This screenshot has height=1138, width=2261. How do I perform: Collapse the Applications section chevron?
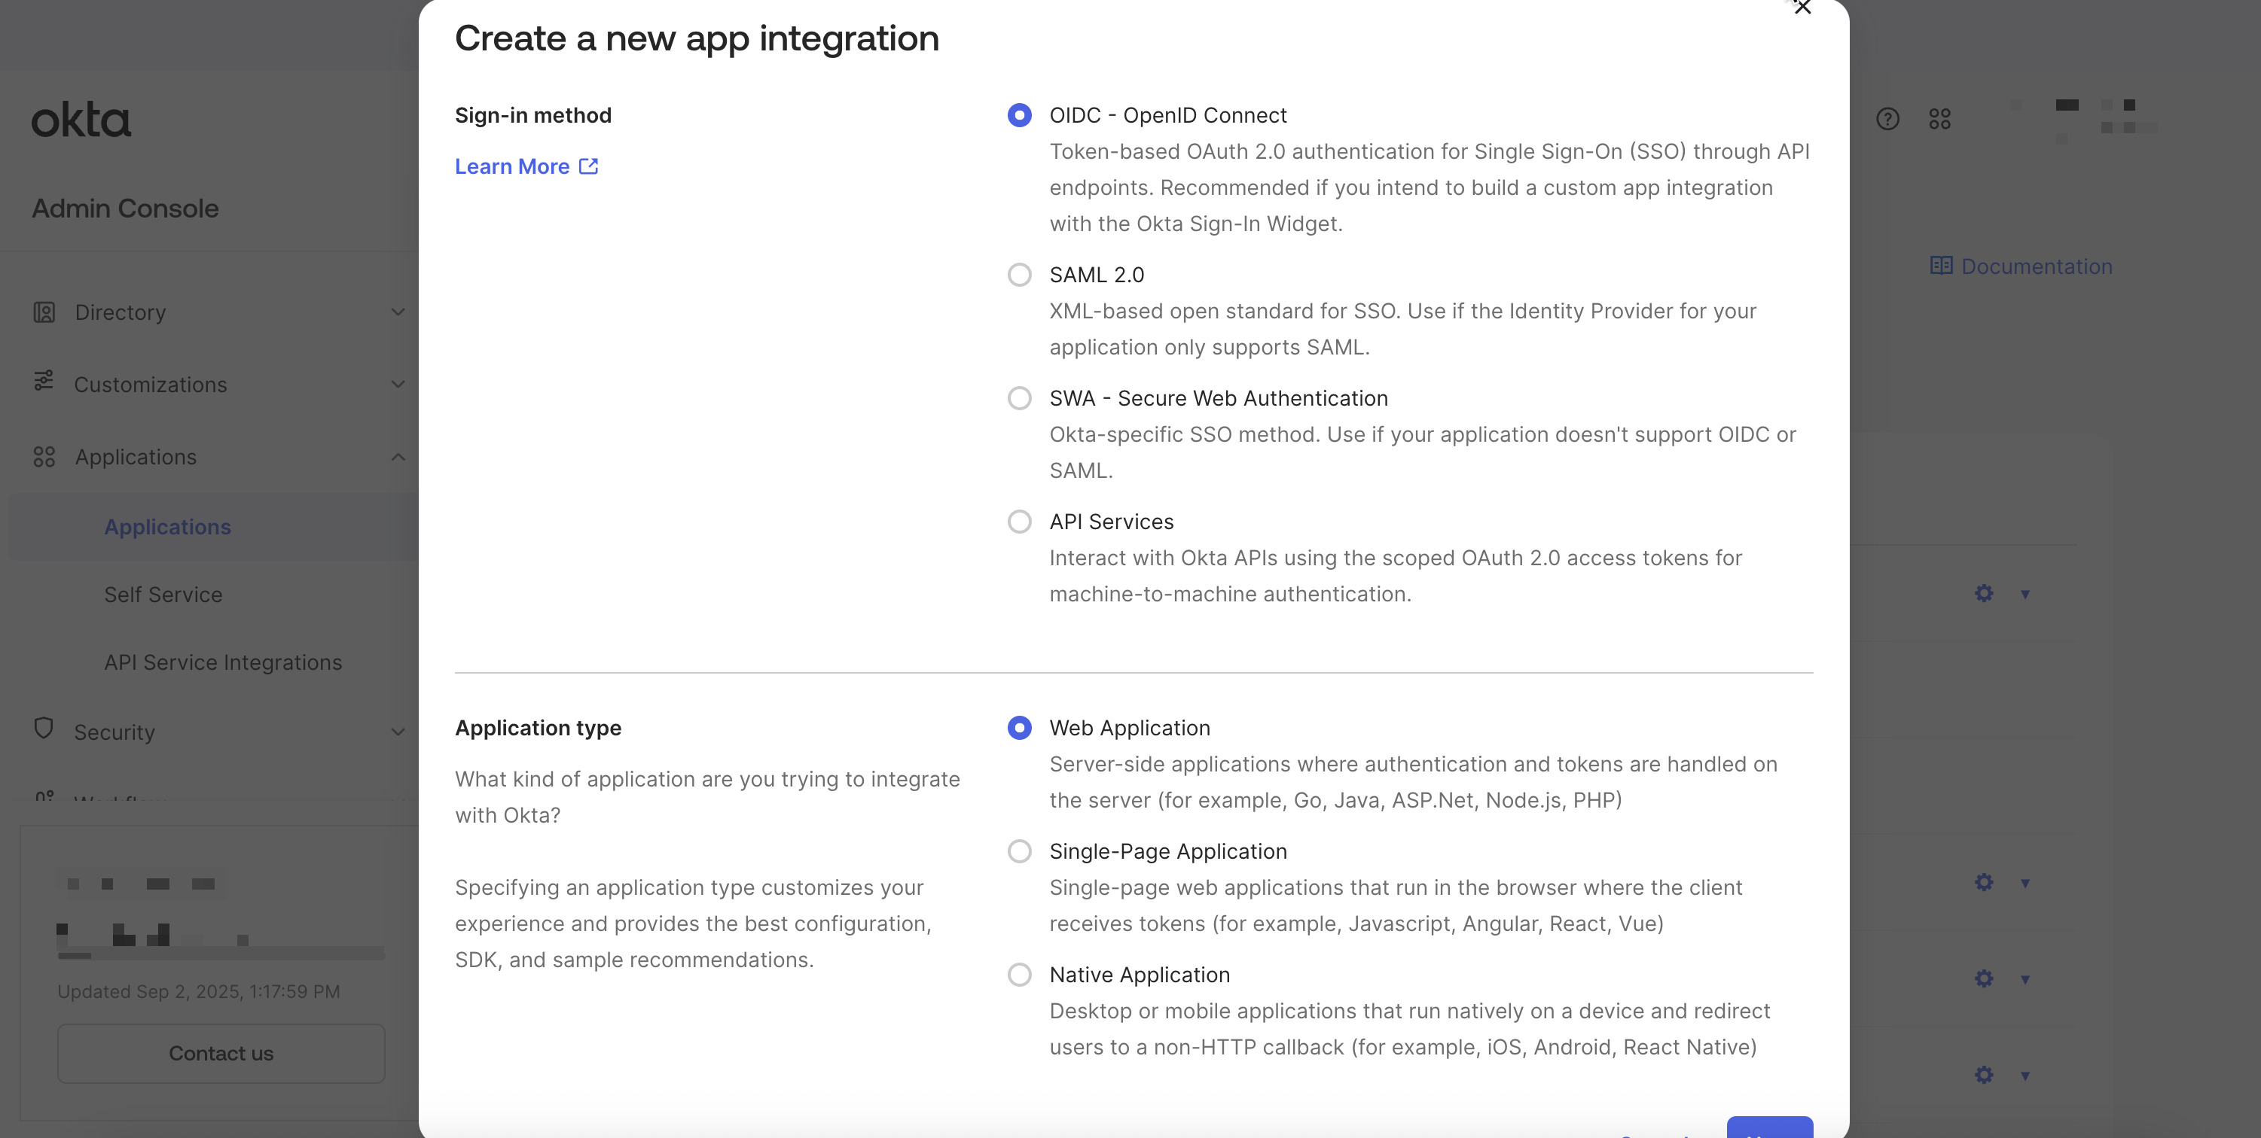[398, 457]
